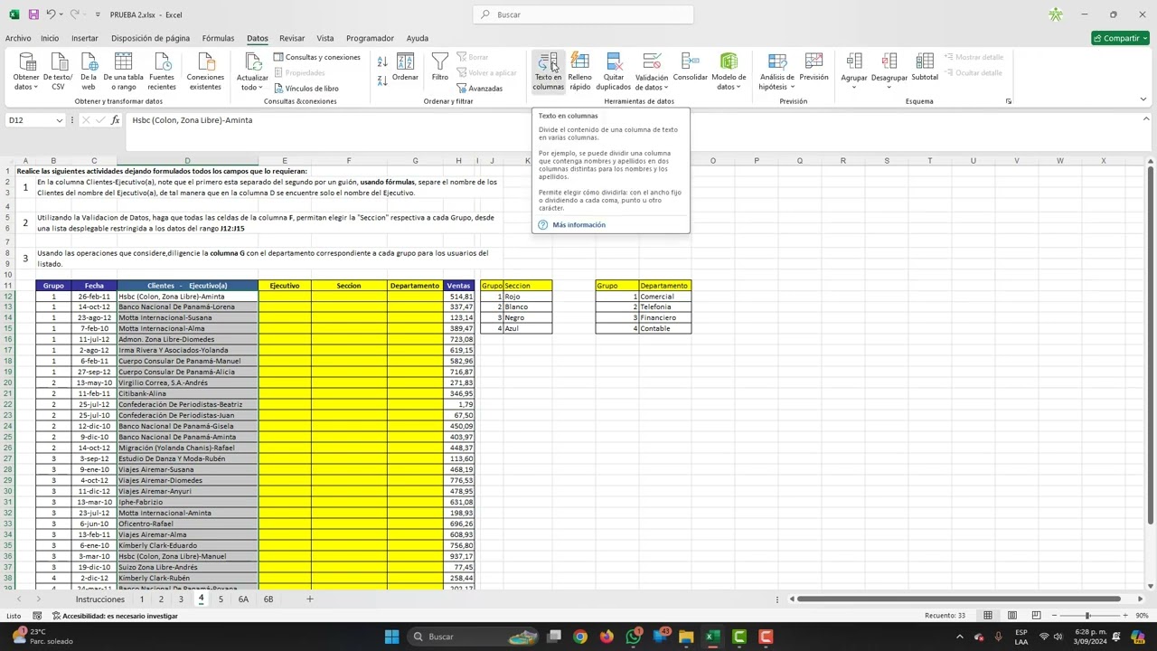The width and height of the screenshot is (1157, 651).
Task: Expand Desagrupar dropdown
Action: coord(889,87)
